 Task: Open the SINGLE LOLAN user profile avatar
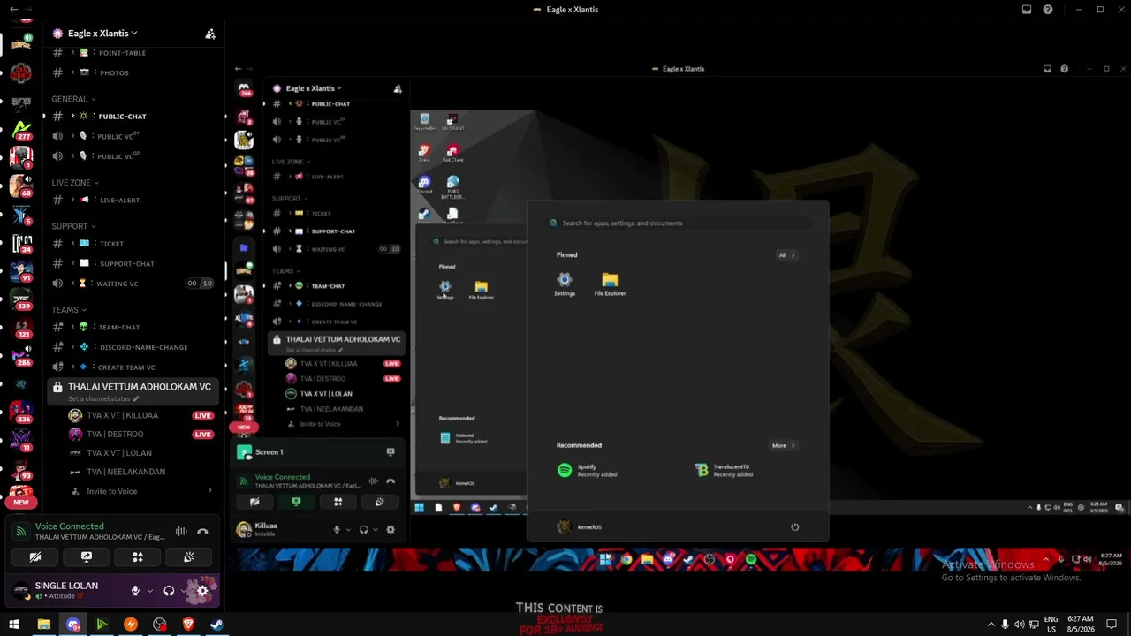tap(21, 590)
